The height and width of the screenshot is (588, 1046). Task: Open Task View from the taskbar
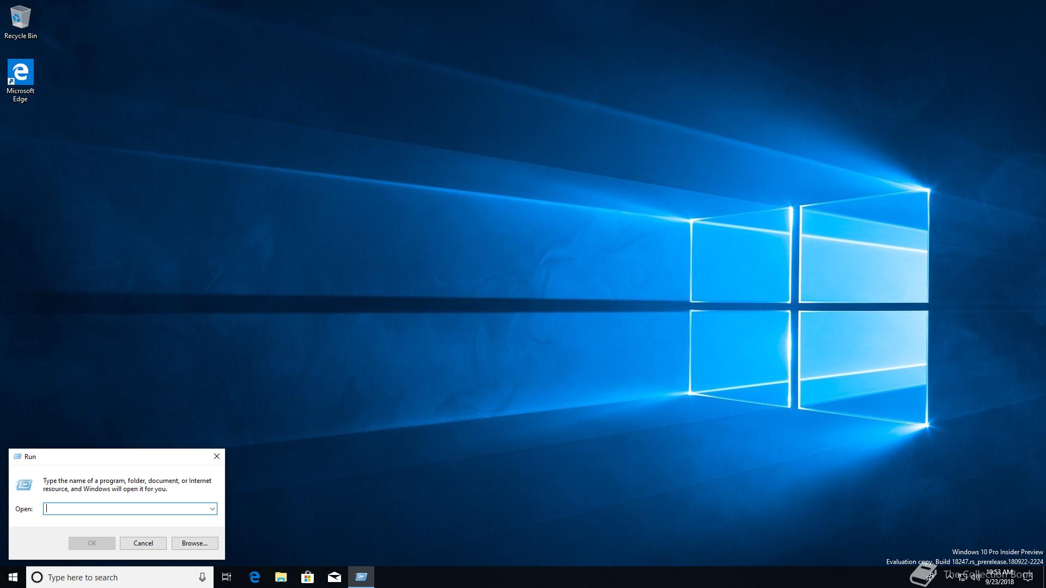pos(227,577)
